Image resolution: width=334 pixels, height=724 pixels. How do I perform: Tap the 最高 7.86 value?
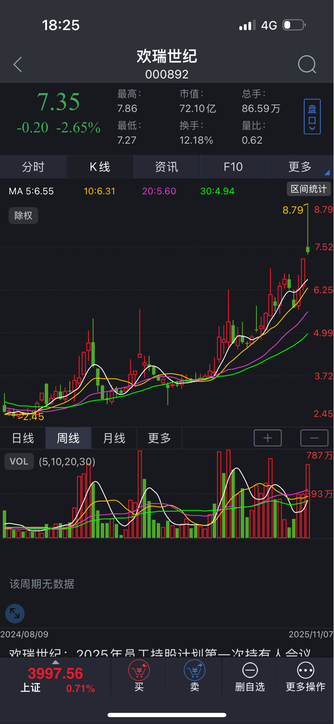point(127,108)
